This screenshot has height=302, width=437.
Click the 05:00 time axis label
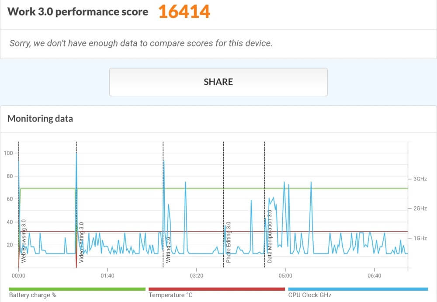[285, 276]
